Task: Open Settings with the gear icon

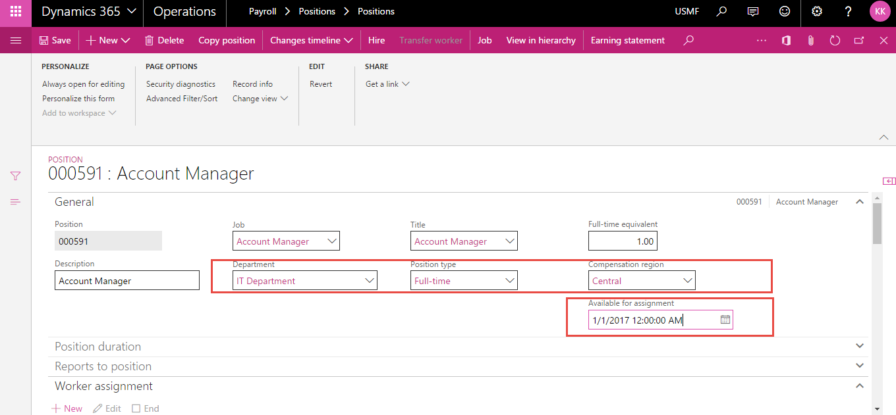Action: click(x=816, y=11)
